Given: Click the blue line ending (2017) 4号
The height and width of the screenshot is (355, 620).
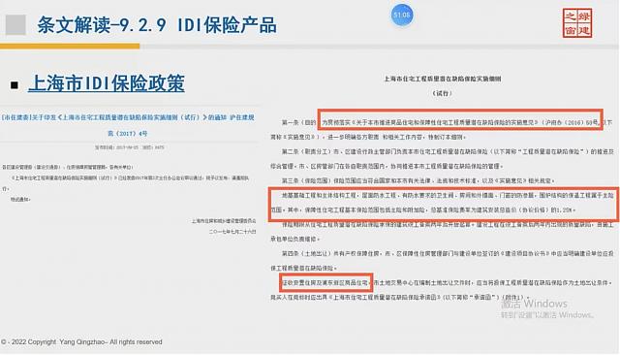Looking at the screenshot, I should (x=128, y=134).
